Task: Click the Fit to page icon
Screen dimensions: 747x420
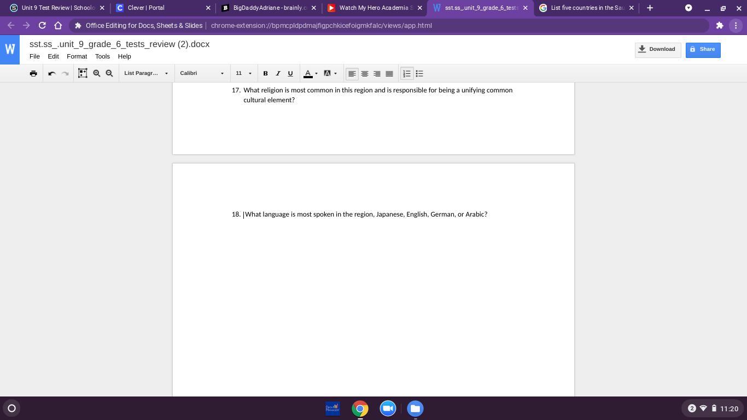Action: 83,73
